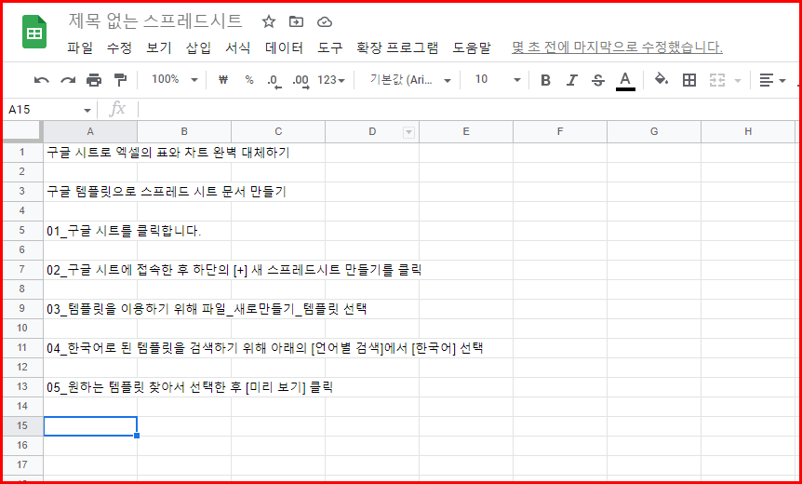Open the last edited history link

[x=617, y=48]
